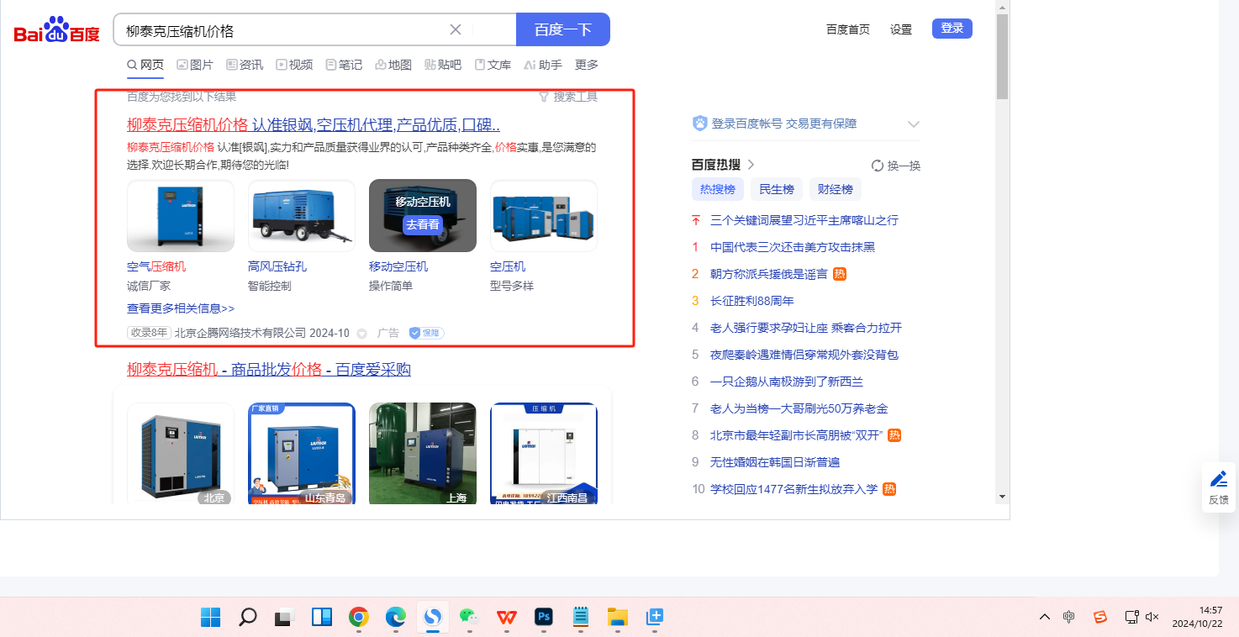Open the ad title 柳泰克压缩机价格 认准银飒
Image resolution: width=1239 pixels, height=637 pixels.
pyautogui.click(x=314, y=125)
